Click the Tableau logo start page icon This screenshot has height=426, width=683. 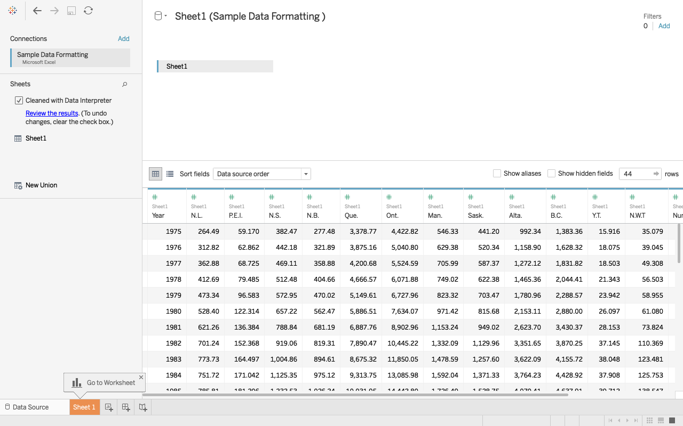(13, 11)
